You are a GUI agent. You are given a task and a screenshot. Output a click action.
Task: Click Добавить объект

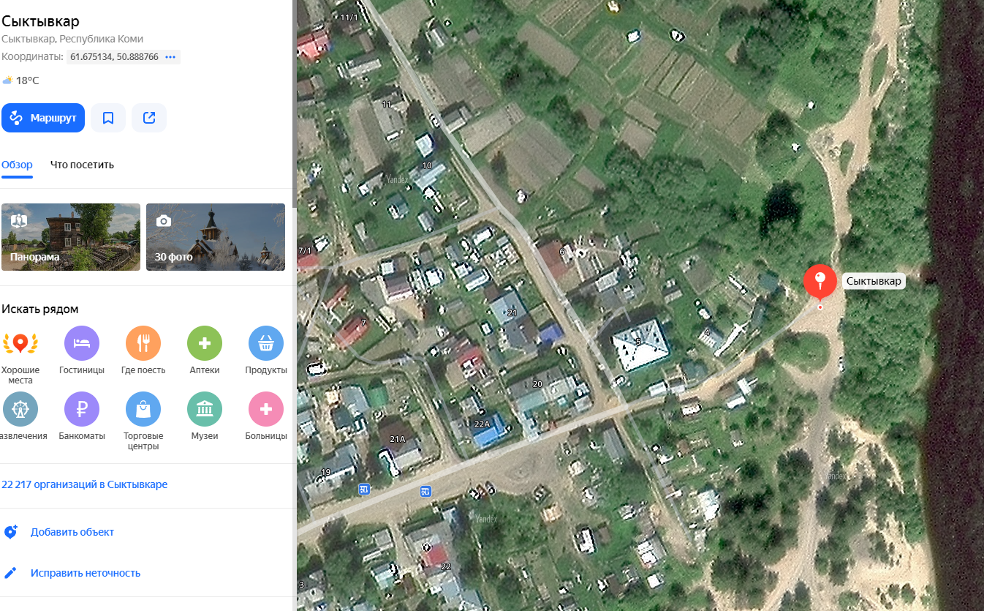click(x=72, y=532)
